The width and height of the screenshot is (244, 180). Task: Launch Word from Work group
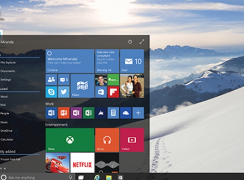(51, 113)
